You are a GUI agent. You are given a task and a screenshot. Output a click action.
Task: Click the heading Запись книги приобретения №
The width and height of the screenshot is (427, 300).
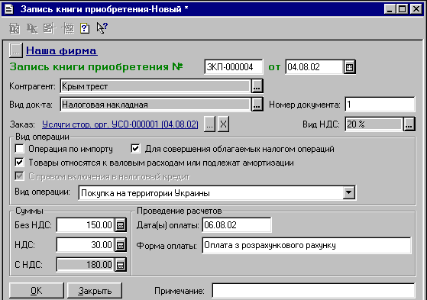pyautogui.click(x=96, y=67)
